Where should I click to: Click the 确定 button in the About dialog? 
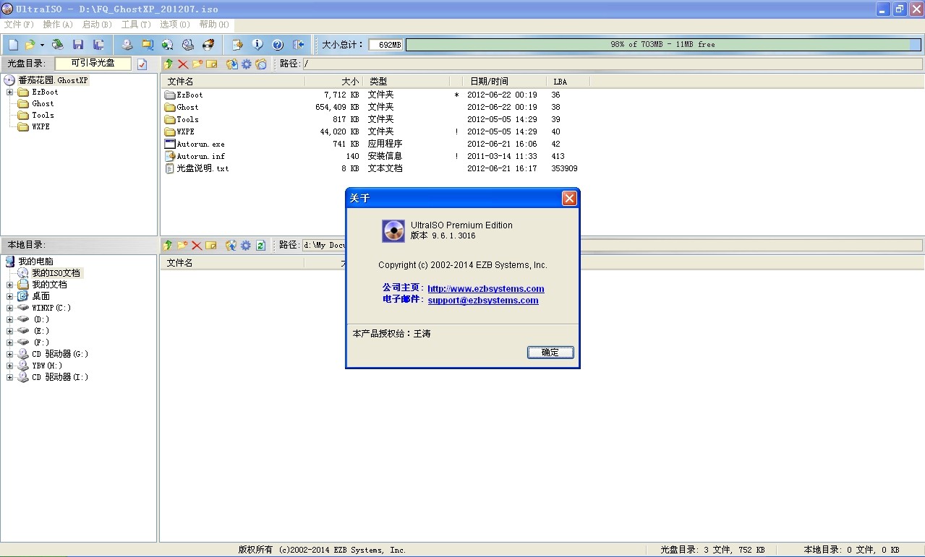(550, 353)
